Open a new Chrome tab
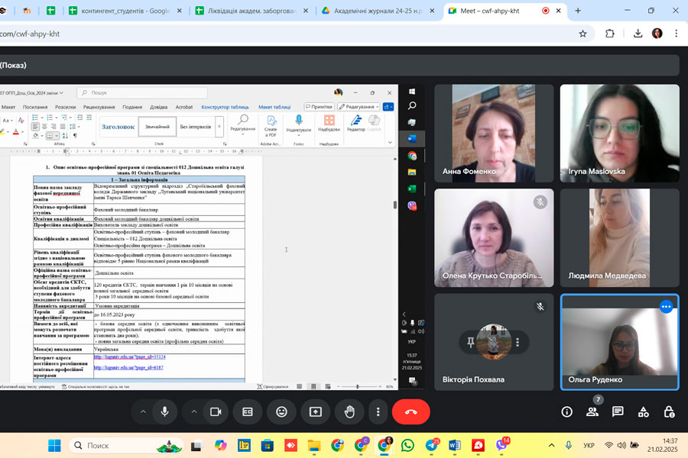 (x=578, y=11)
